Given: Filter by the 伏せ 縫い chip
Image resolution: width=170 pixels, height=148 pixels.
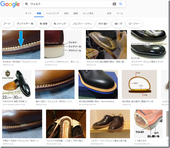Looking at the screenshot, I should click(x=103, y=24).
